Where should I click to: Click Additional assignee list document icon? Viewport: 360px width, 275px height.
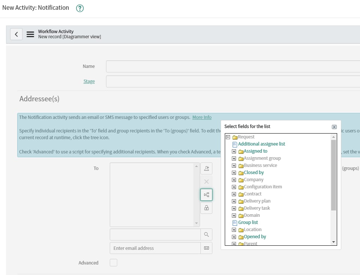[x=235, y=144]
